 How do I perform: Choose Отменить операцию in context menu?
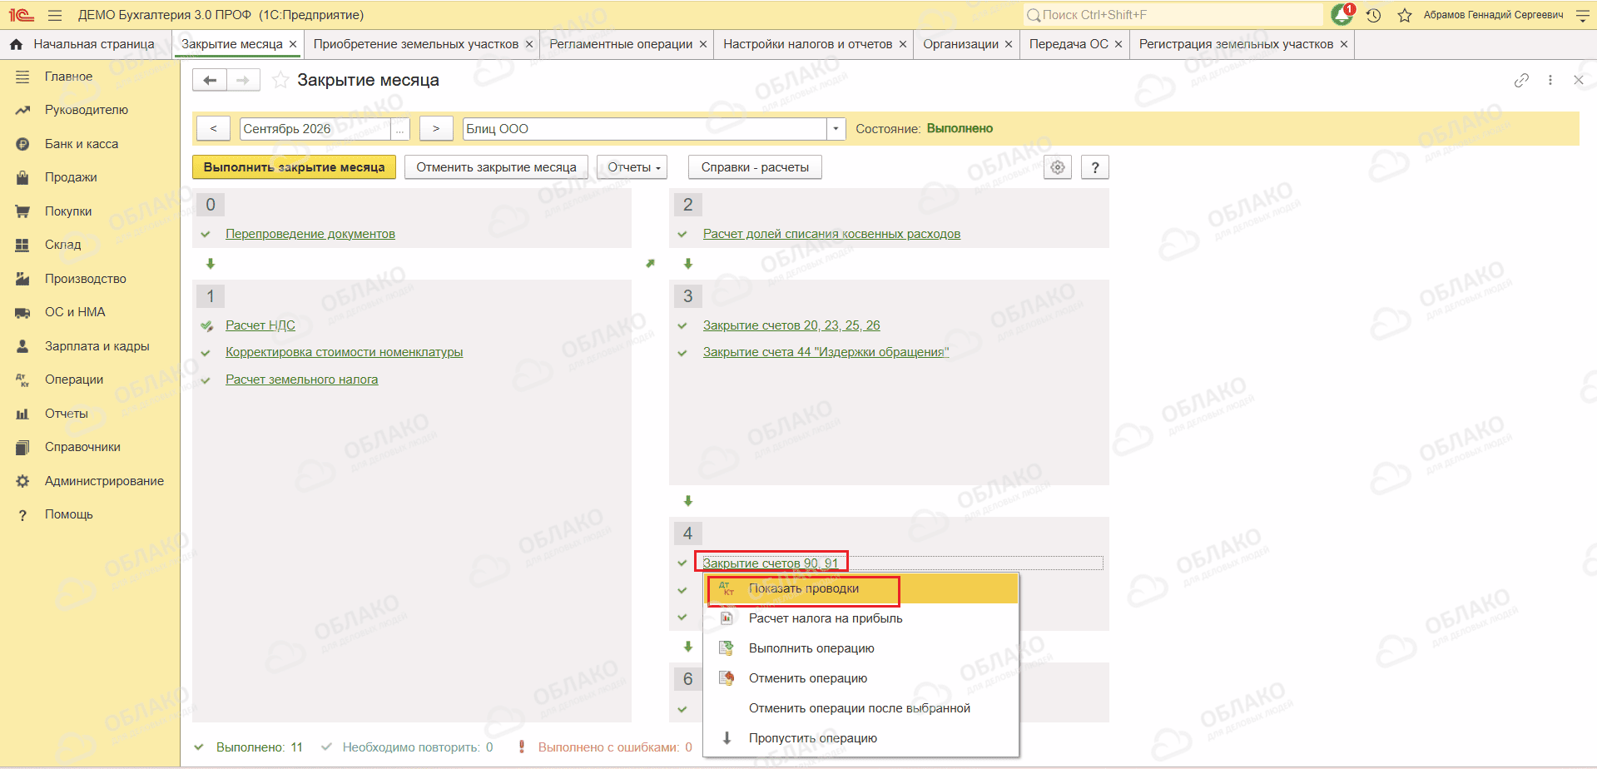tap(861, 678)
